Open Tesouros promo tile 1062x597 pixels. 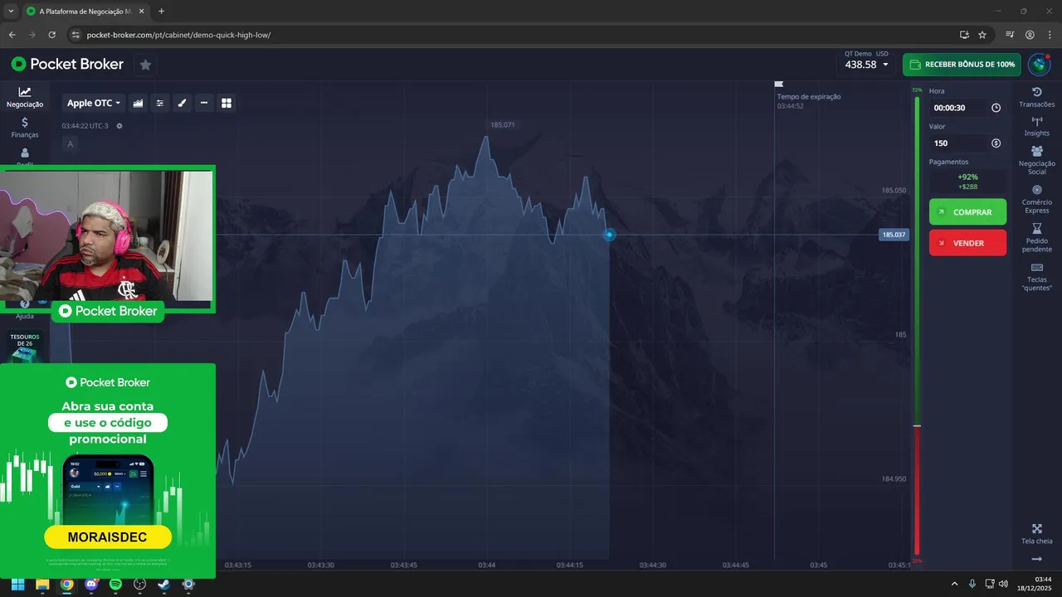pos(25,348)
